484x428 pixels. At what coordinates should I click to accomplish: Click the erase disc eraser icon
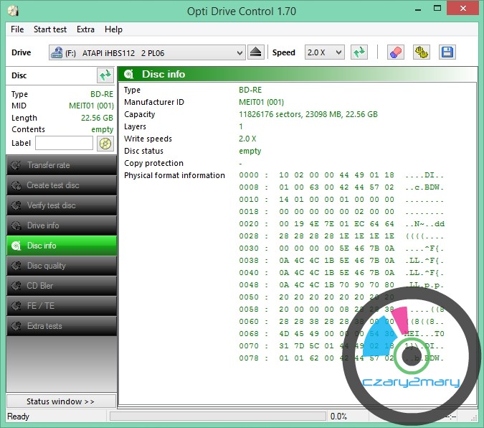pyautogui.click(x=395, y=52)
